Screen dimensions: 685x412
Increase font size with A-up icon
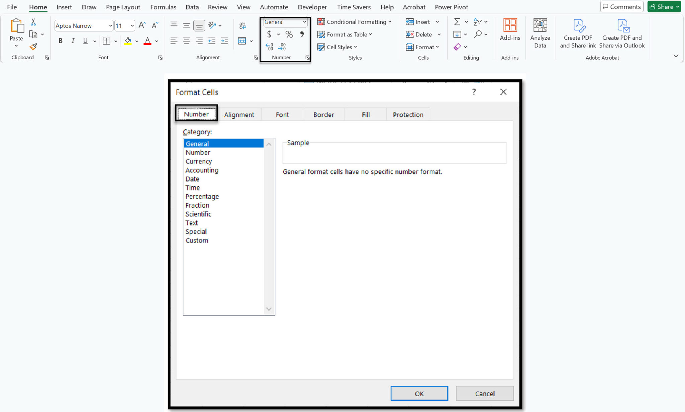pos(142,25)
